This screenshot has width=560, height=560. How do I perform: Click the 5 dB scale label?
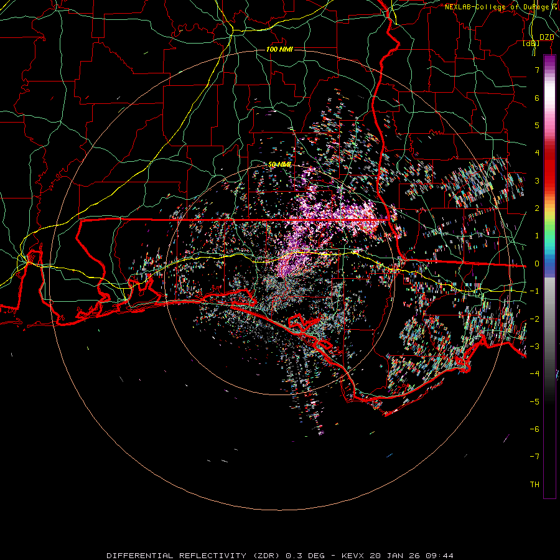(x=537, y=126)
